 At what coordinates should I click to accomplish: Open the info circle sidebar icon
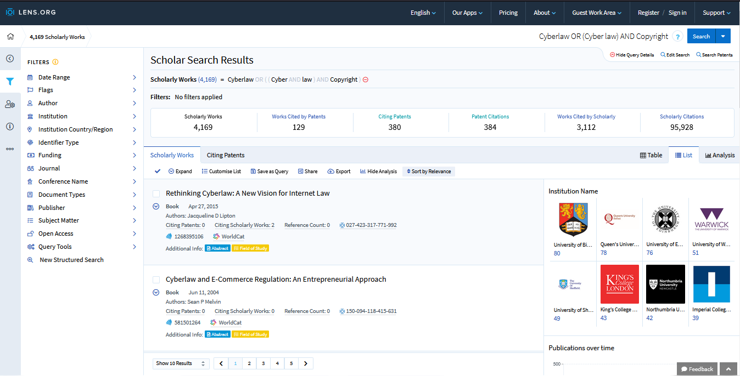click(10, 127)
